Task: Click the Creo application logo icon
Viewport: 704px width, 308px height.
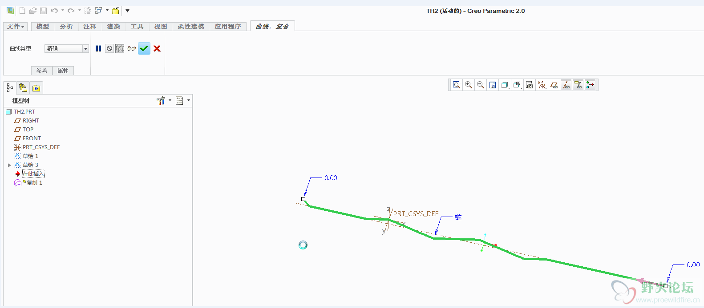Action: point(10,11)
